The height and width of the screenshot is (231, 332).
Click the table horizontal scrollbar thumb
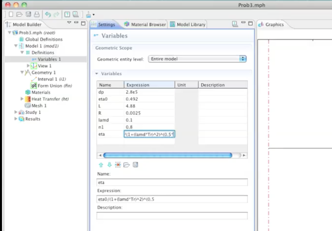[168, 155]
